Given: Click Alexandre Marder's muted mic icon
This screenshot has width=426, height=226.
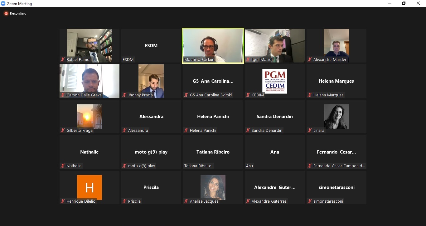Looking at the screenshot, I should [310, 59].
